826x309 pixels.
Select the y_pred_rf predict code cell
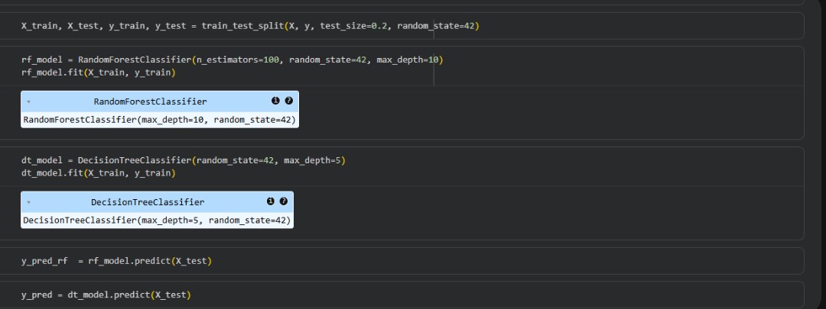click(x=402, y=261)
